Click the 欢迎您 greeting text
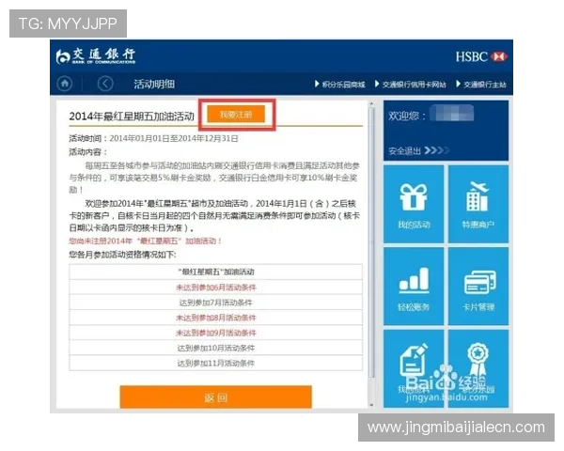564x451 pixels. (x=407, y=116)
